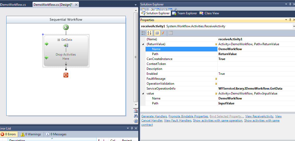295x141 pixels.
Task: Open the Promote Bindable Properties link
Action: click(188, 116)
